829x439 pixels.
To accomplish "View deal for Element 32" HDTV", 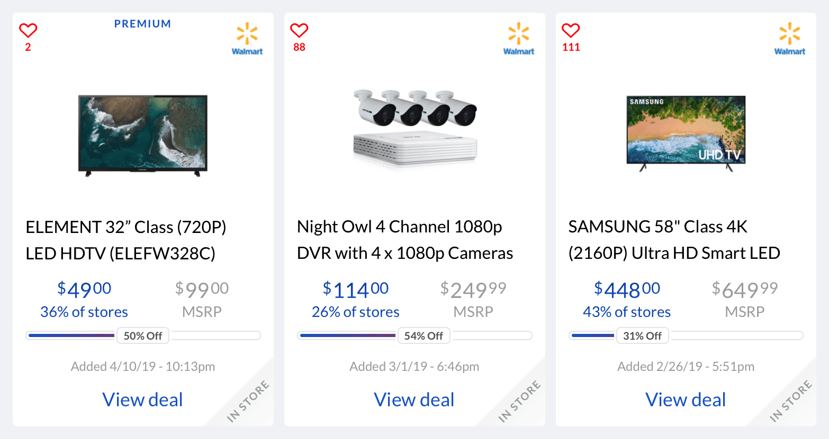I will tap(143, 400).
